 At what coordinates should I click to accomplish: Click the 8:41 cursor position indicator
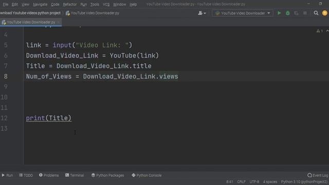(x=230, y=181)
